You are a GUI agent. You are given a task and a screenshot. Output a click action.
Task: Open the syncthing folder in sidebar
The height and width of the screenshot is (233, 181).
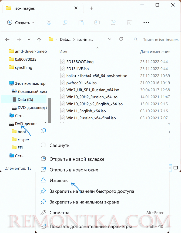click(x=21, y=67)
